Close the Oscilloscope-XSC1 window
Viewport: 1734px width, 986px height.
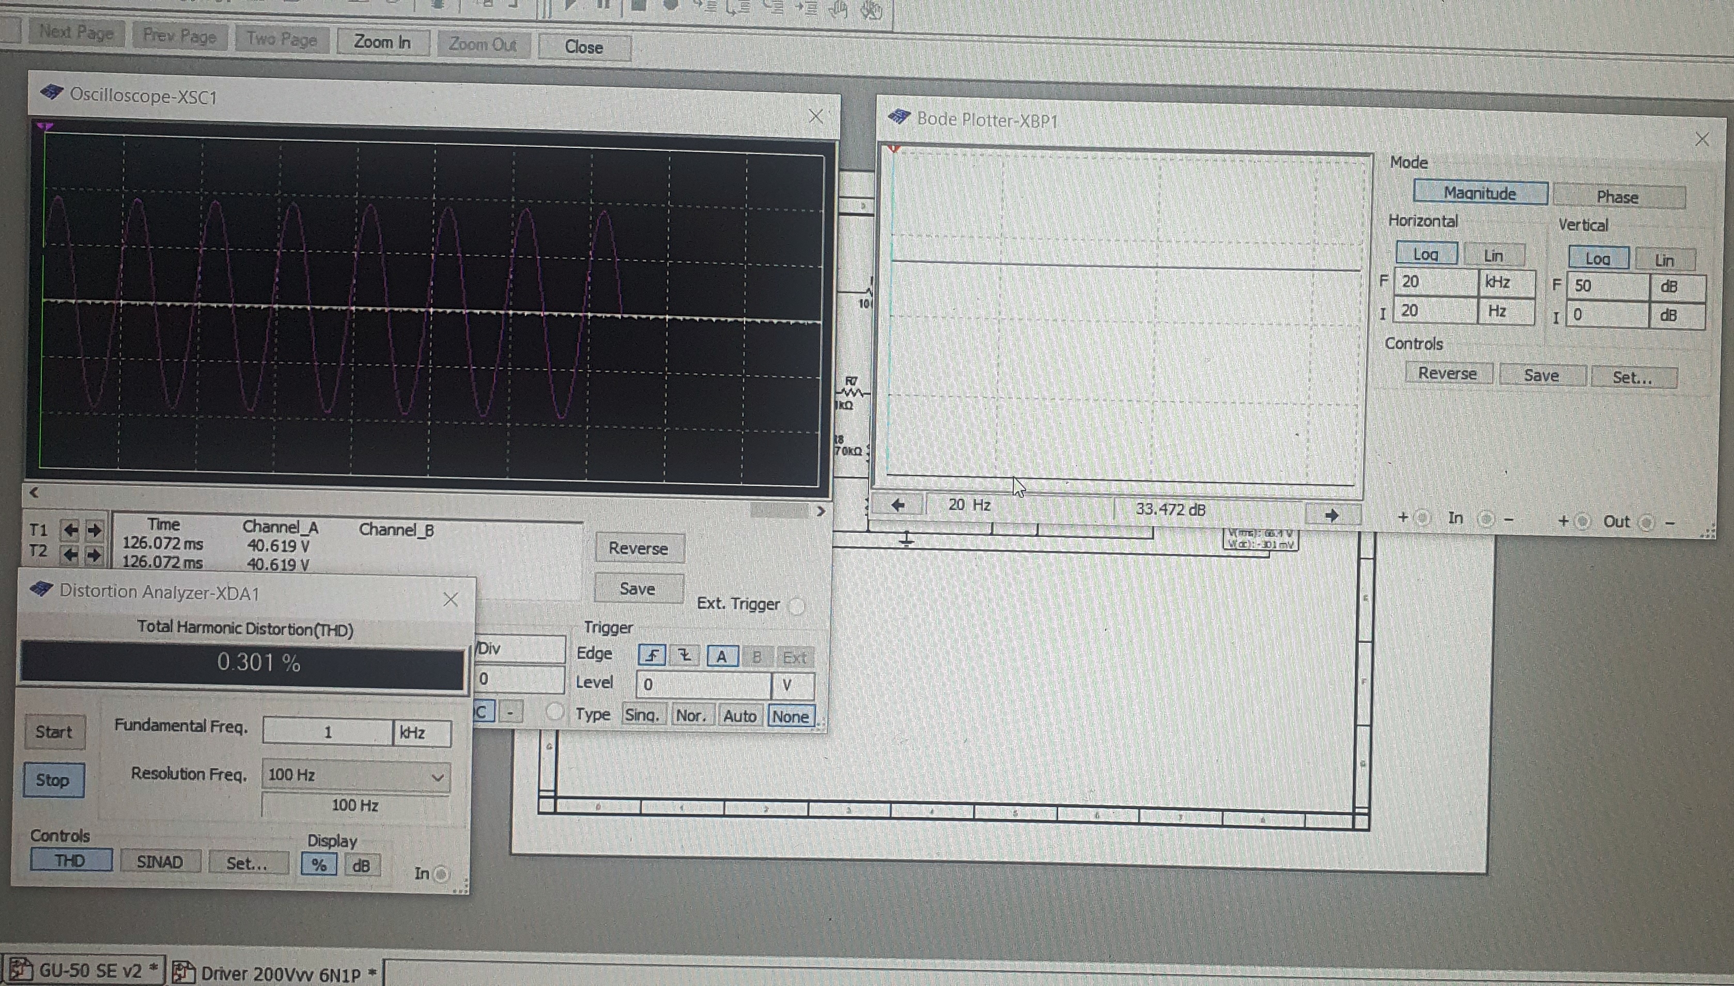click(x=816, y=116)
